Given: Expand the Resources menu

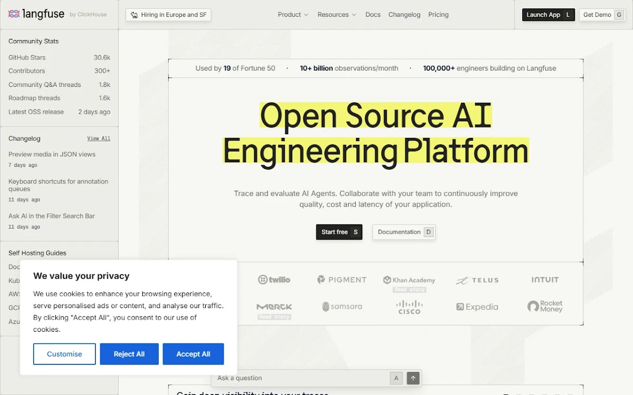Looking at the screenshot, I should (337, 15).
